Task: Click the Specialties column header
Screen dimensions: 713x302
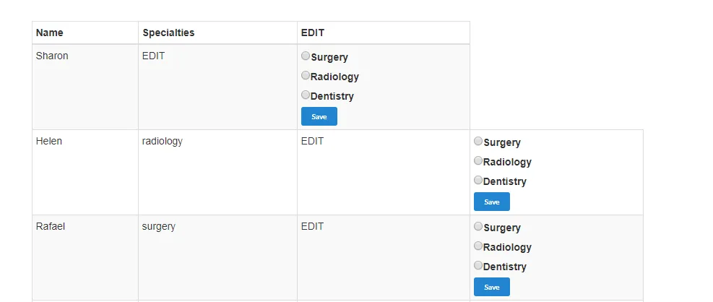Action: pos(168,33)
